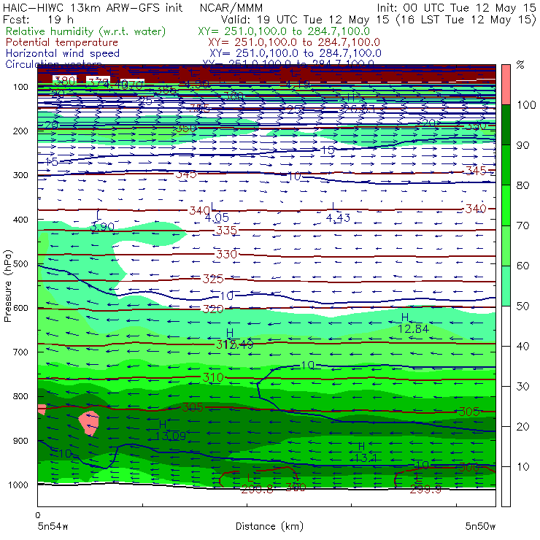Click the "Distance (km)" axis label

[x=269, y=526]
